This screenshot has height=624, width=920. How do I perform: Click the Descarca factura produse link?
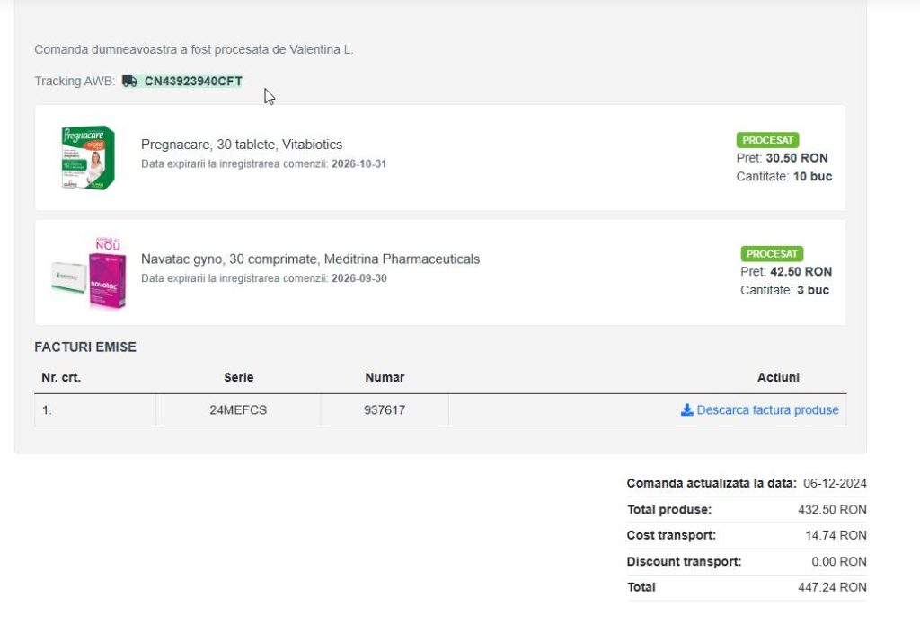(766, 410)
